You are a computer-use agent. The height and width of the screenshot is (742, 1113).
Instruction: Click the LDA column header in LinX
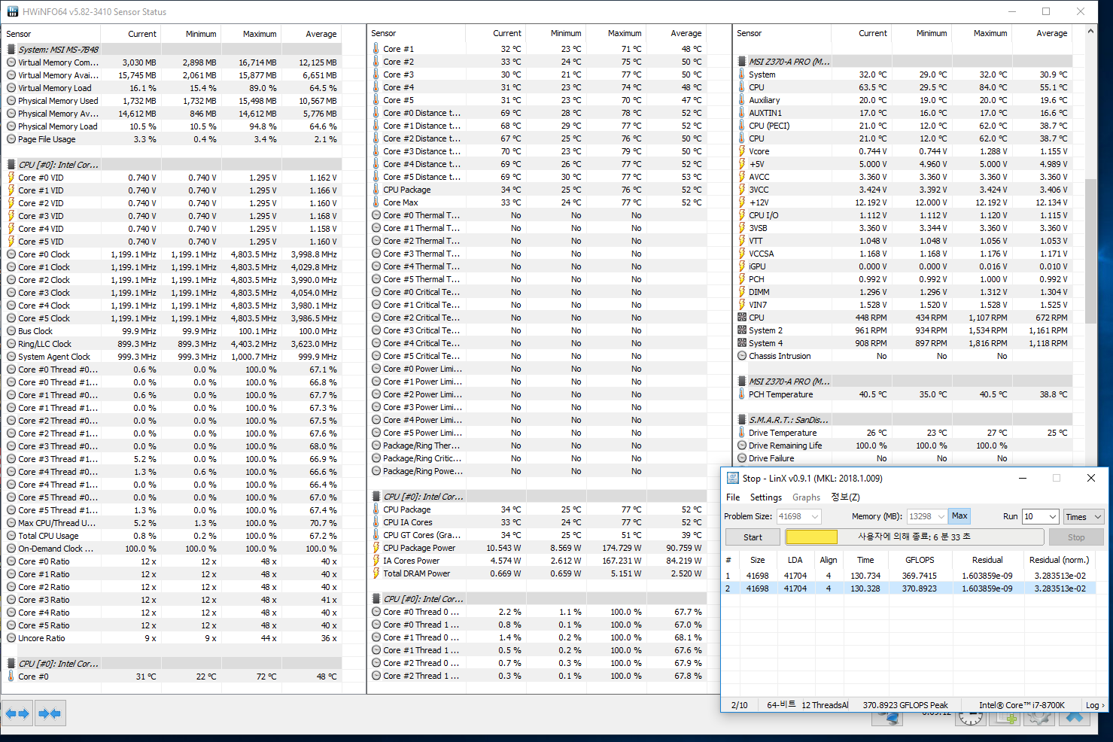tap(795, 560)
